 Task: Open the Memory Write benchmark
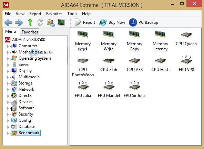pyautogui.click(x=109, y=41)
